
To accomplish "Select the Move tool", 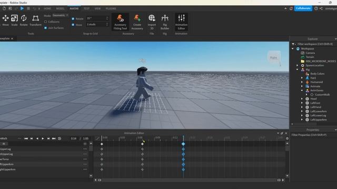I will 5,20.
